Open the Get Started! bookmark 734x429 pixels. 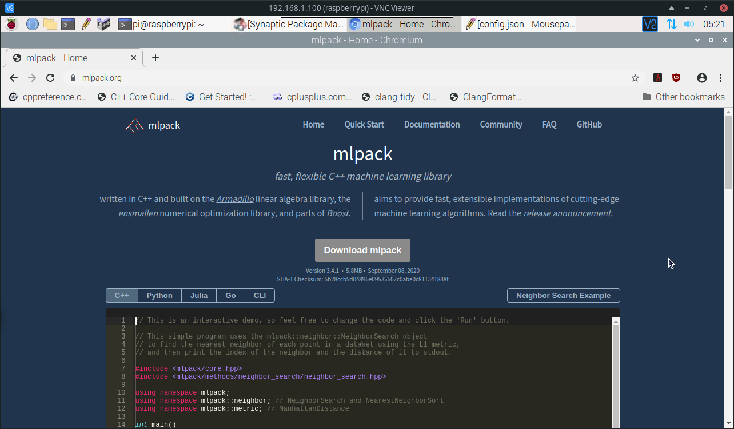[x=222, y=97]
